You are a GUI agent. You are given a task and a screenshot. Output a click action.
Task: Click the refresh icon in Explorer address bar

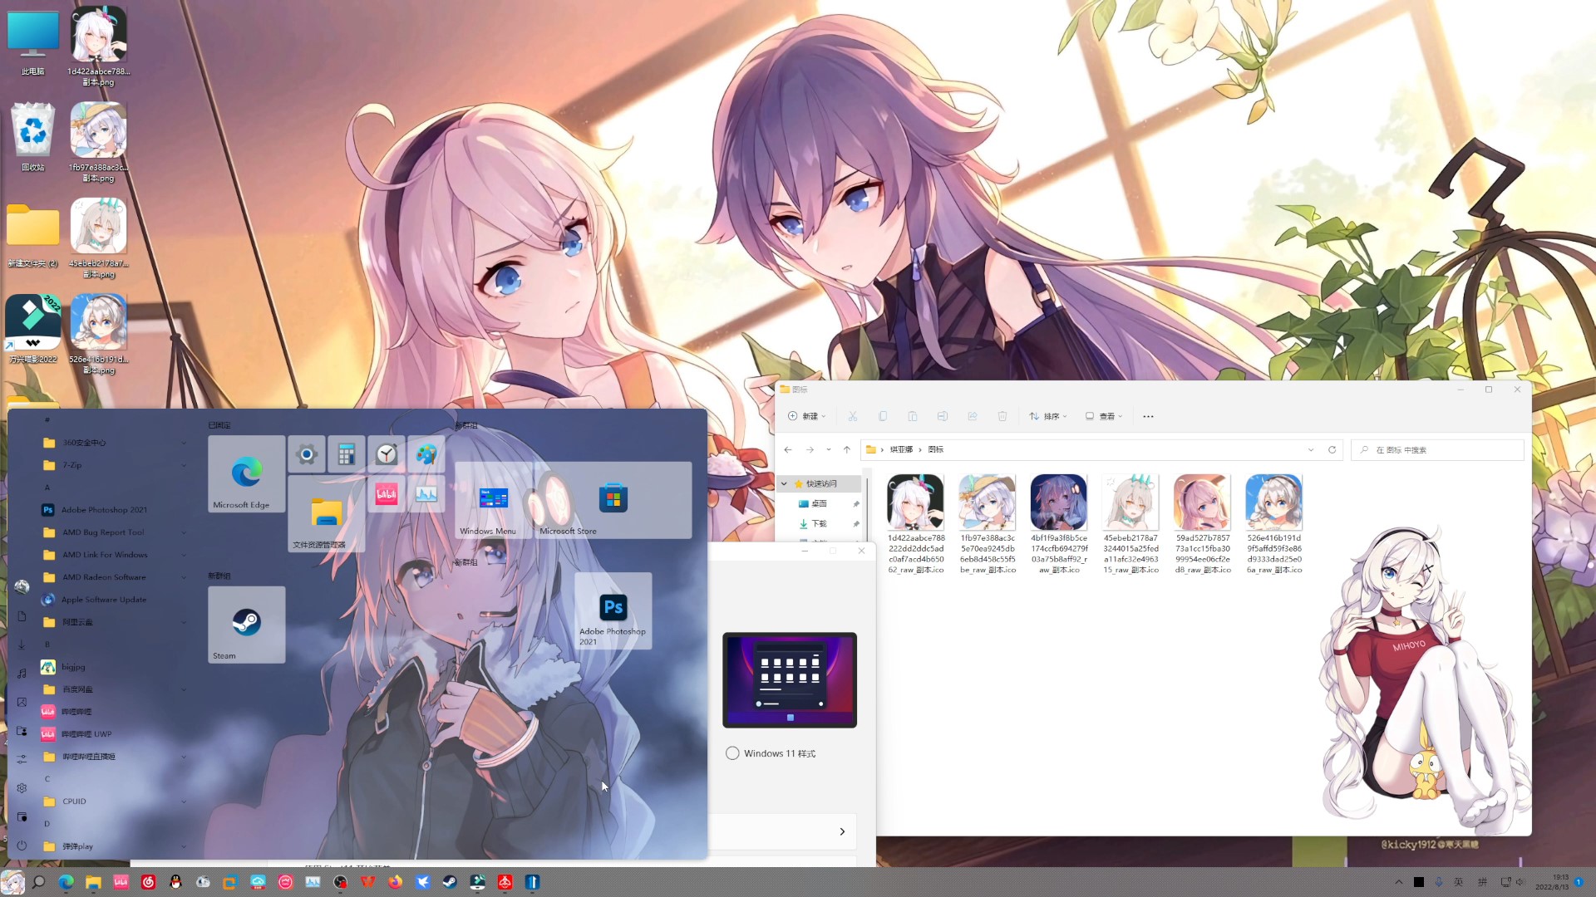click(x=1332, y=449)
